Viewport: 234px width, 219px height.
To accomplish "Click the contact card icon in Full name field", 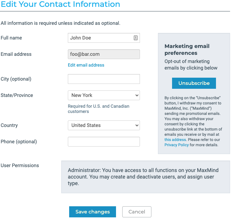I will 136,38.
